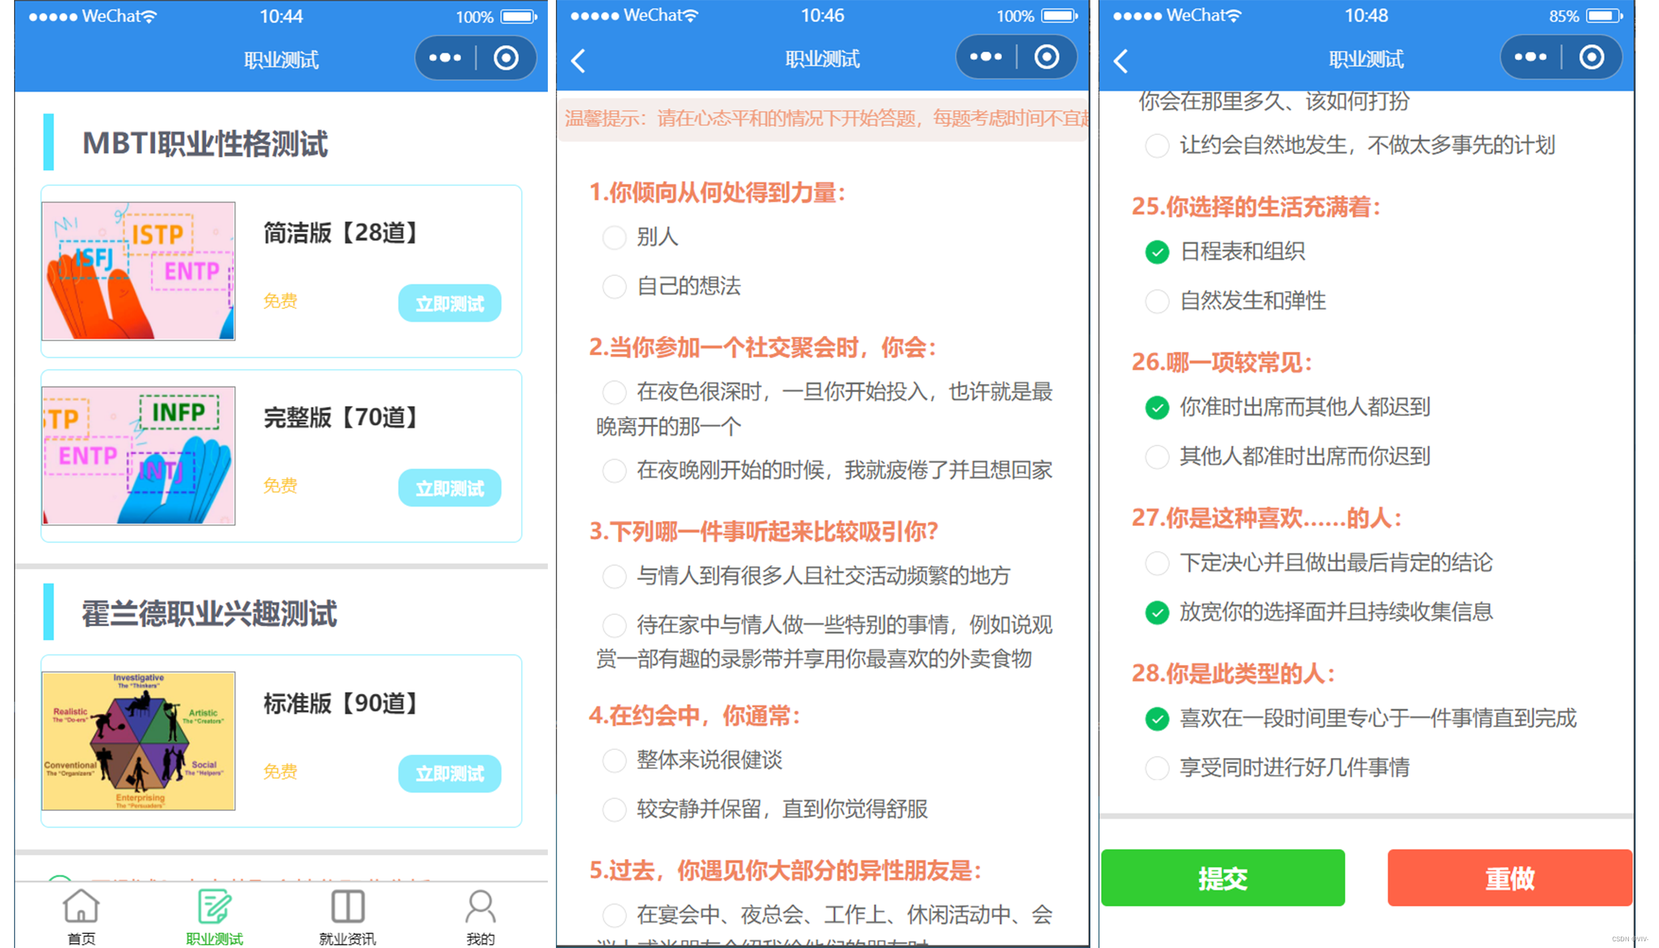The height and width of the screenshot is (948, 1659).
Task: Start the 简洁版 28道 test with 立即测试
Action: click(x=450, y=304)
